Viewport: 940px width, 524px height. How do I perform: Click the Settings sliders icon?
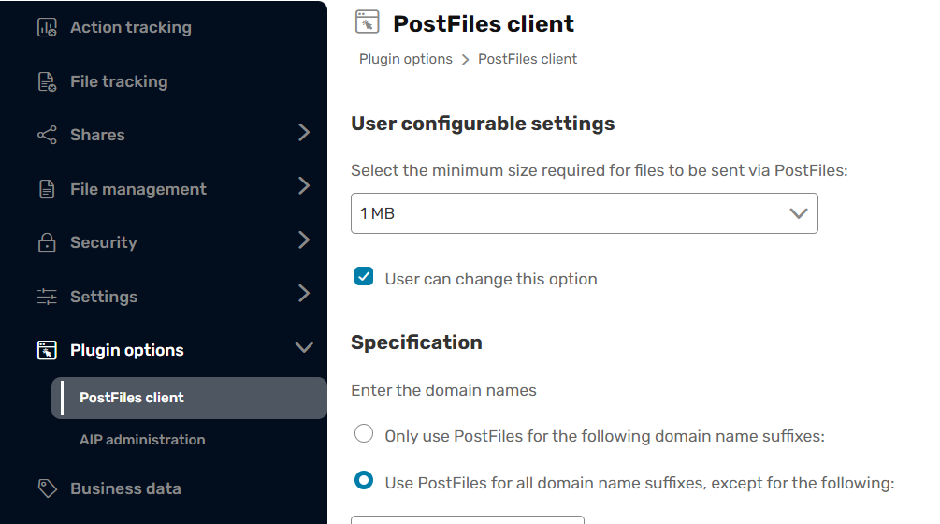pyautogui.click(x=47, y=297)
